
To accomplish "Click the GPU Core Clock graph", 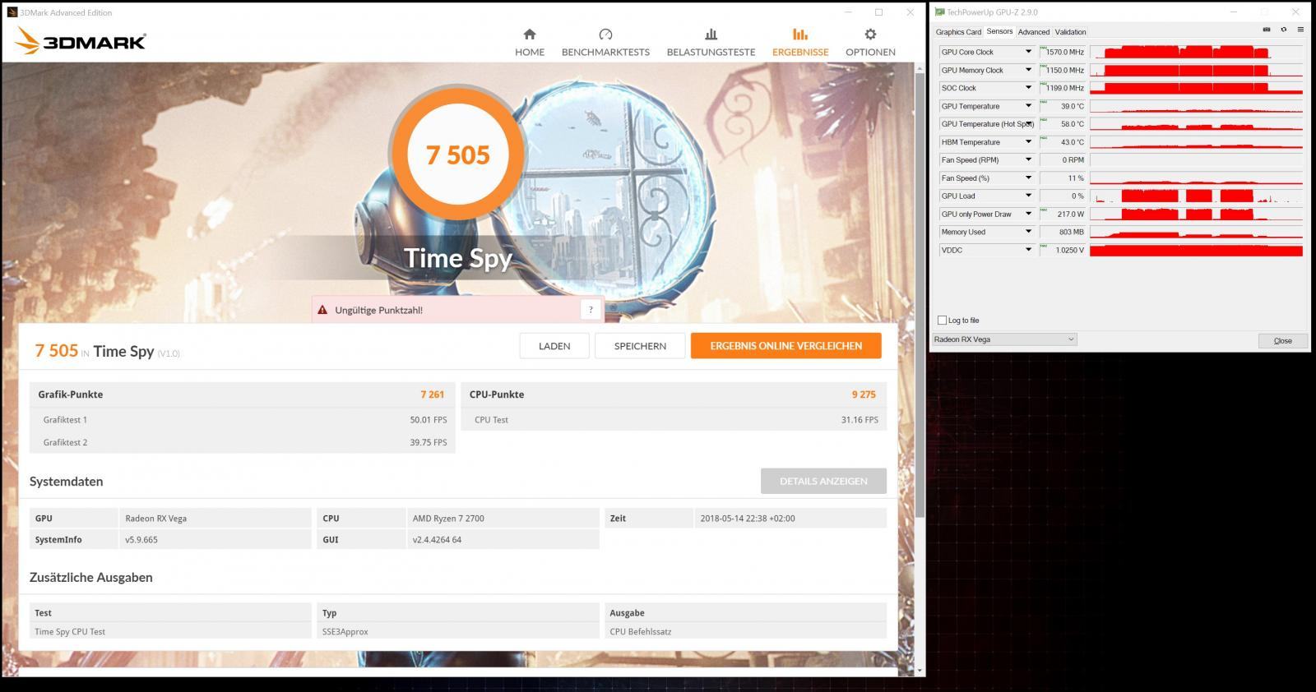I will point(1196,52).
